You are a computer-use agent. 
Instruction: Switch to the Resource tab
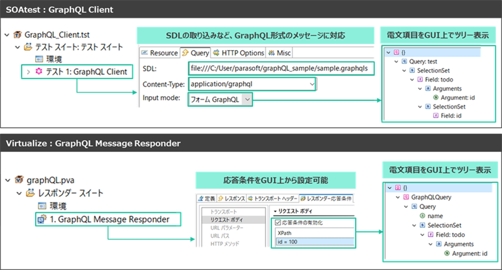click(160, 53)
